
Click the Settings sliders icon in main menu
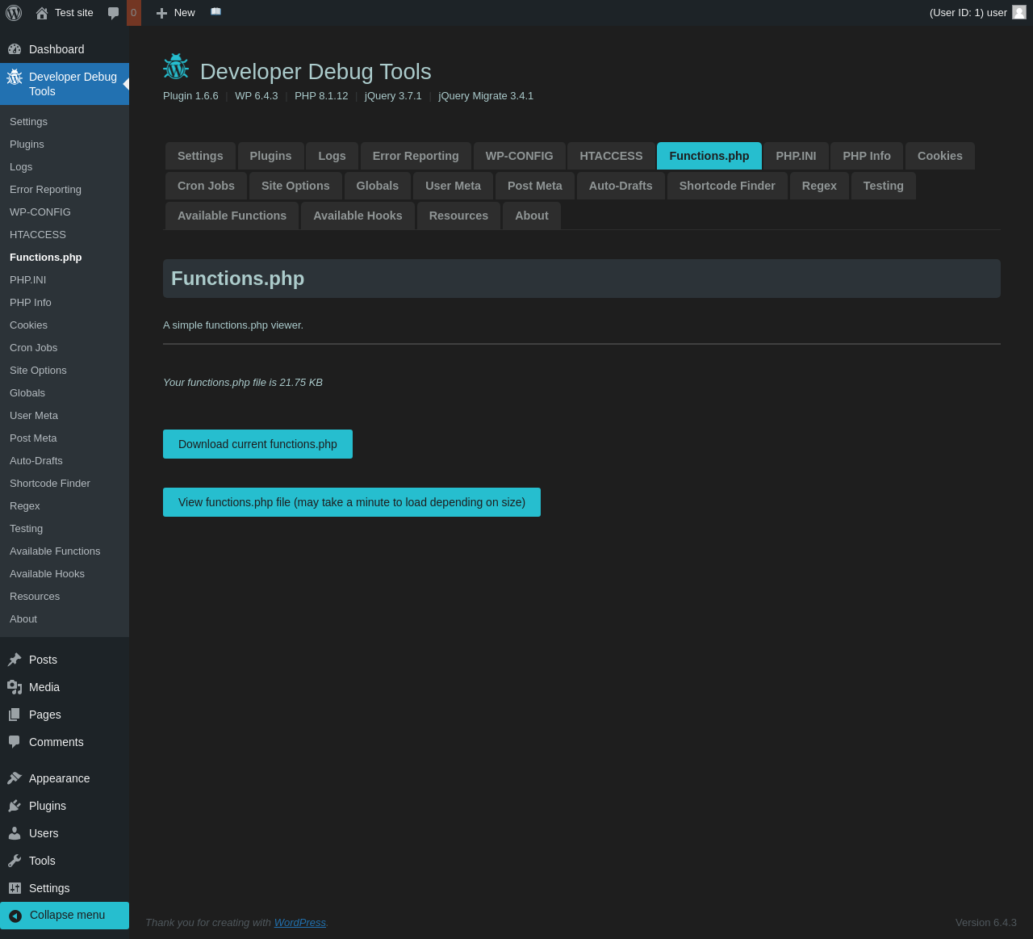point(15,888)
